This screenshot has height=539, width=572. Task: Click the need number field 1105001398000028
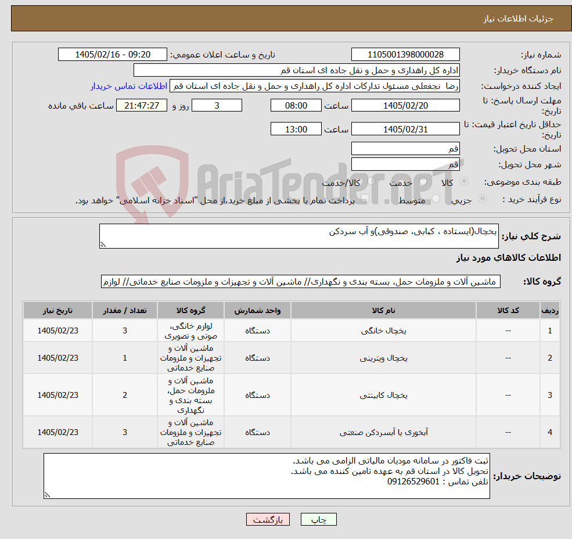pyautogui.click(x=405, y=55)
